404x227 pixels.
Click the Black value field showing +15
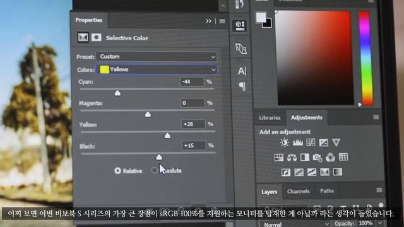pos(194,146)
